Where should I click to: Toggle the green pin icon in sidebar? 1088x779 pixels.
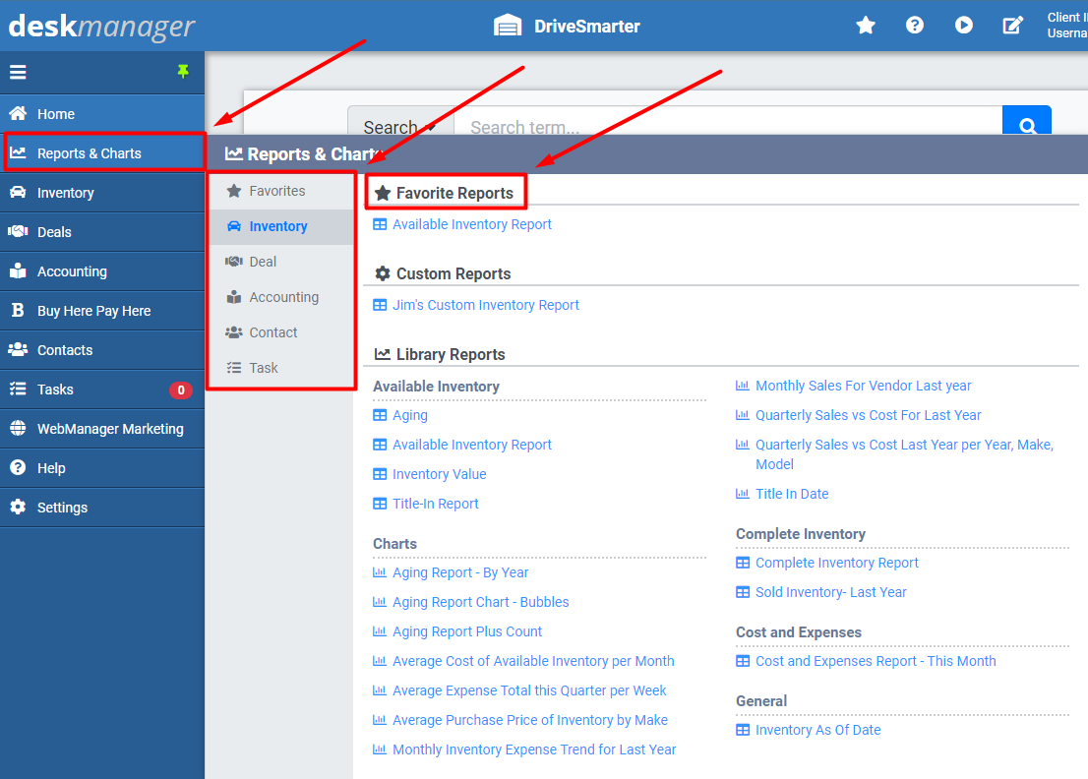[x=183, y=72]
